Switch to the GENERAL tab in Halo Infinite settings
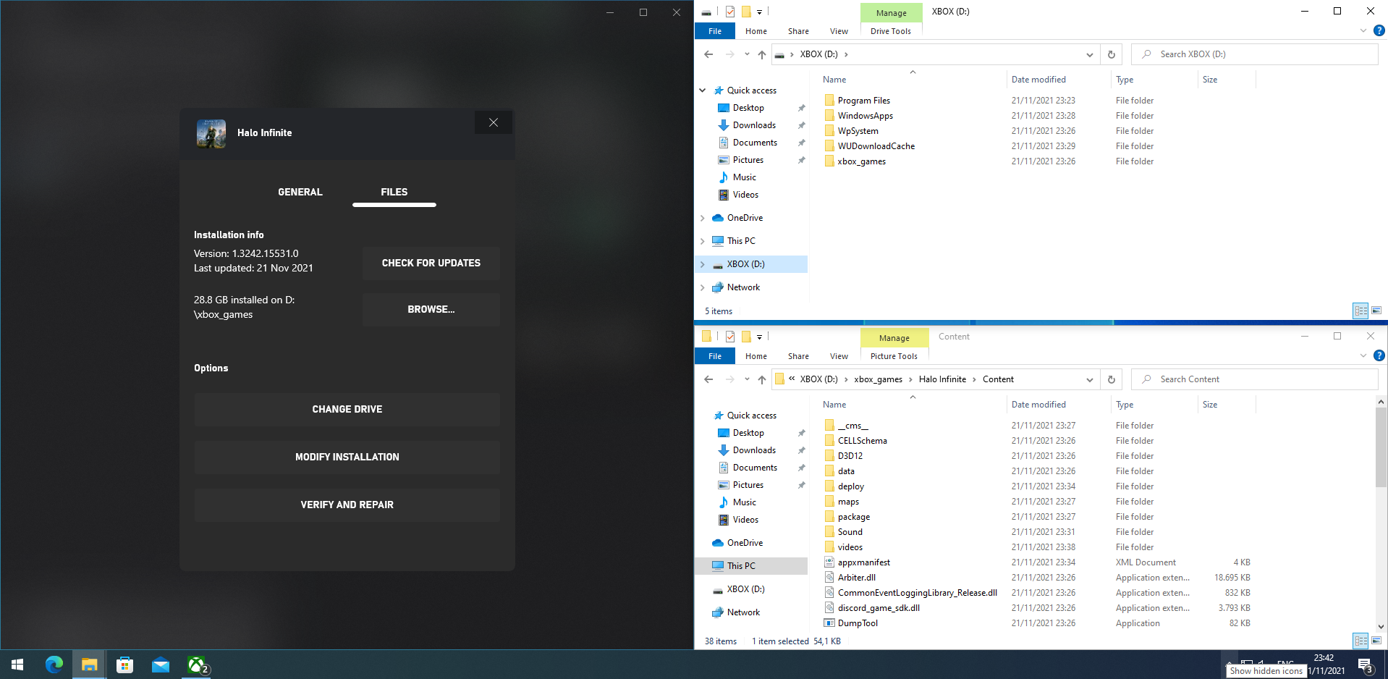Viewport: 1388px width, 679px height. tap(300, 192)
